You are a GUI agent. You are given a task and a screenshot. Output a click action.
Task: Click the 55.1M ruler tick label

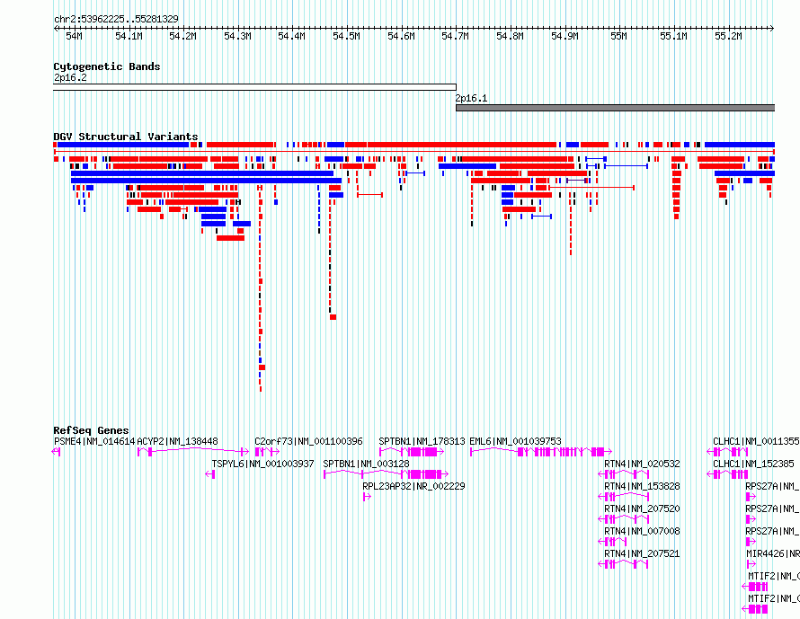(x=673, y=36)
